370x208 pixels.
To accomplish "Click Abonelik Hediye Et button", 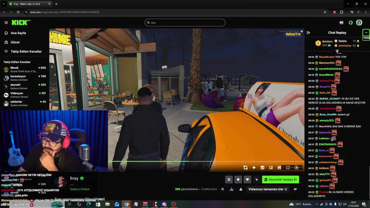I will click(x=280, y=179).
